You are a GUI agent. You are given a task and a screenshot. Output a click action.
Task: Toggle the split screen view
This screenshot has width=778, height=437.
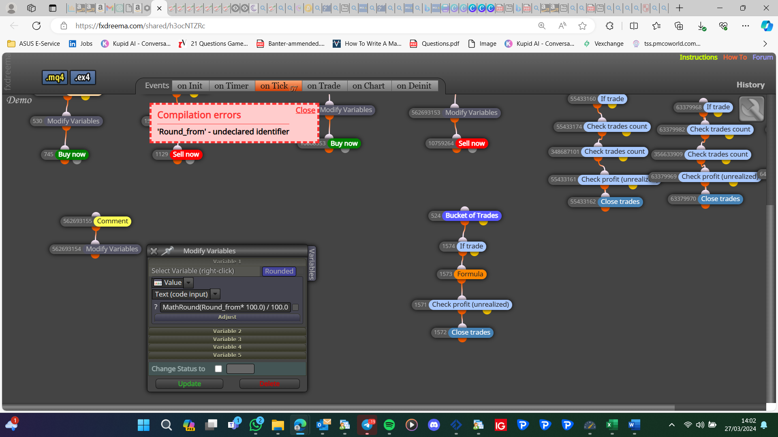(634, 26)
